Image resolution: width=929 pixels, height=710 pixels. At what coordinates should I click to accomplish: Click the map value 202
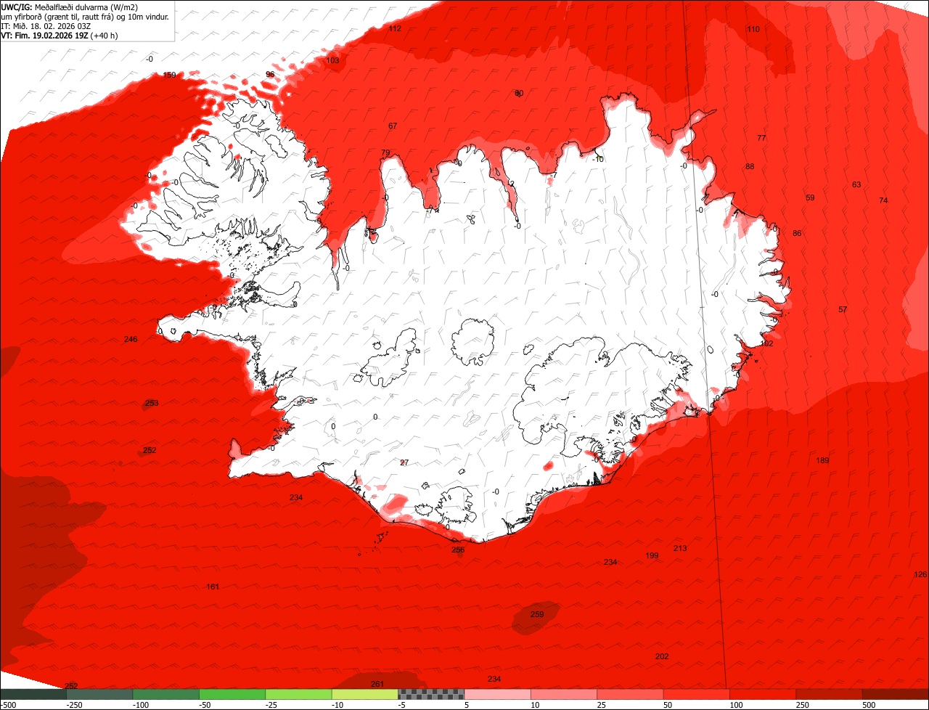click(662, 656)
